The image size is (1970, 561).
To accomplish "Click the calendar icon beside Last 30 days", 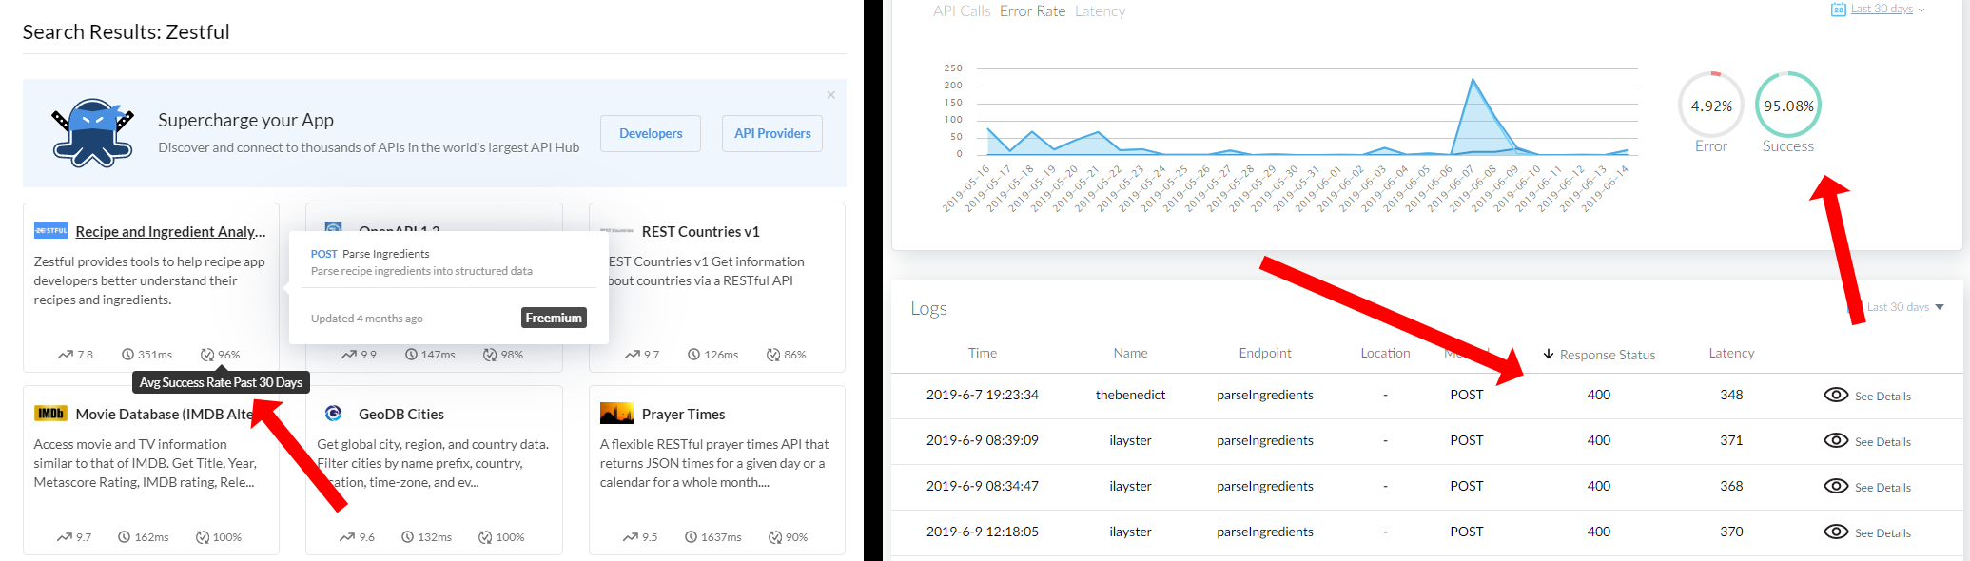I will pyautogui.click(x=1839, y=9).
